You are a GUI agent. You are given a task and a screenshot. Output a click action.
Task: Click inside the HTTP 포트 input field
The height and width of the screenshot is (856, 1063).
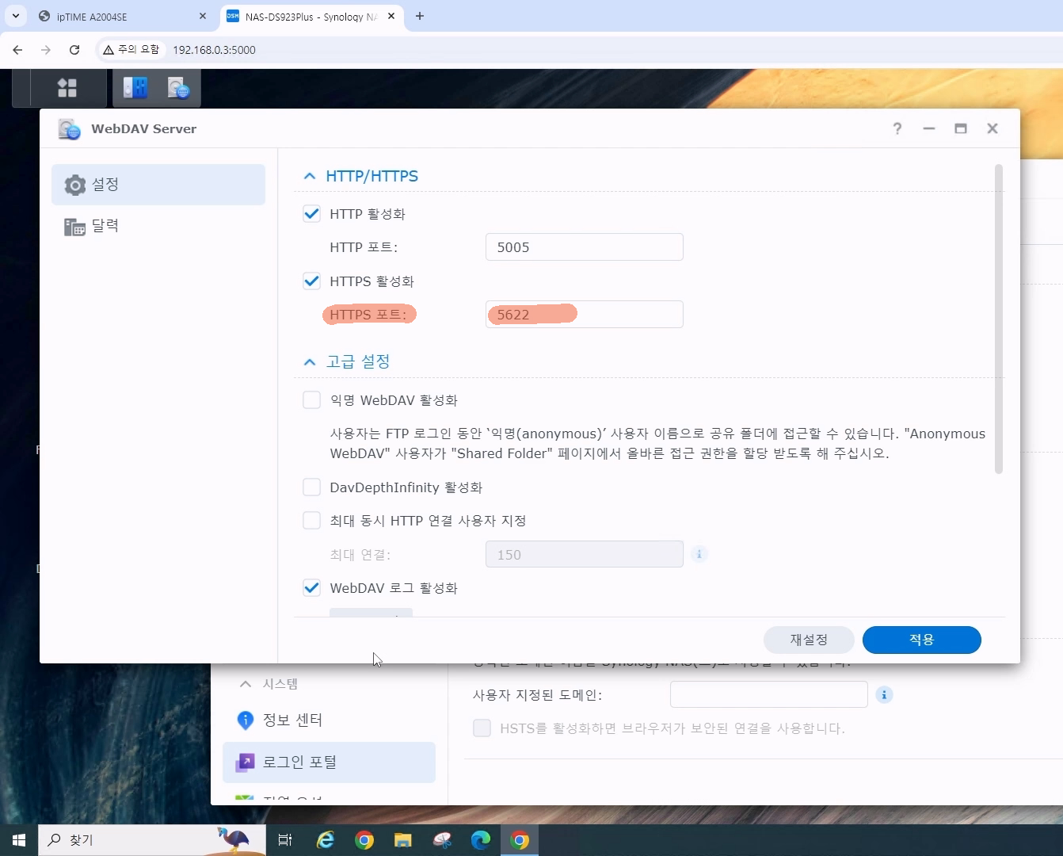point(584,247)
